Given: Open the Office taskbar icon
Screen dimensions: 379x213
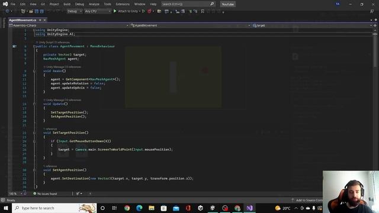Looking at the screenshot, I should 188,208.
